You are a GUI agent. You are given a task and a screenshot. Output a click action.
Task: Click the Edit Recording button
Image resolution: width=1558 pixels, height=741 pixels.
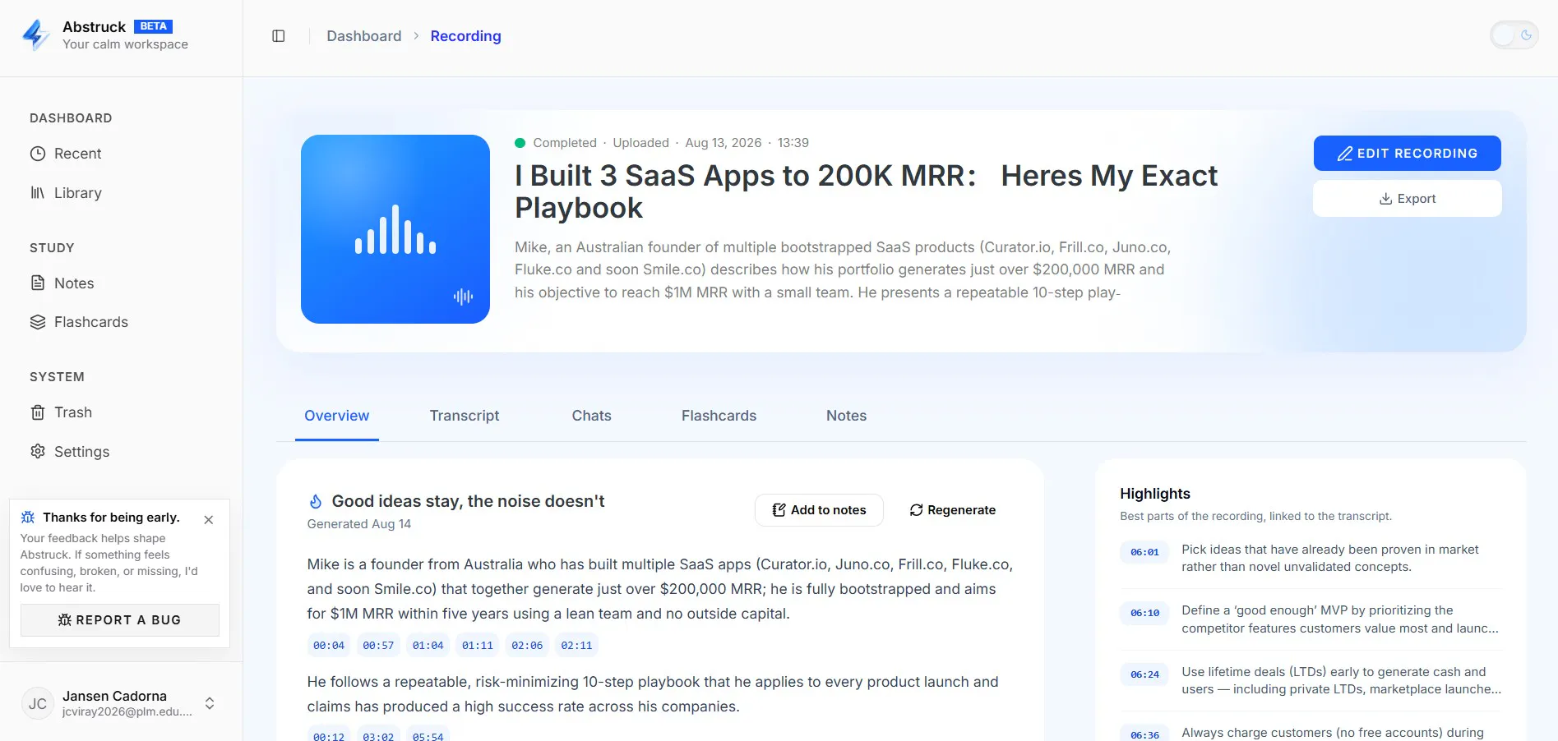click(x=1408, y=154)
